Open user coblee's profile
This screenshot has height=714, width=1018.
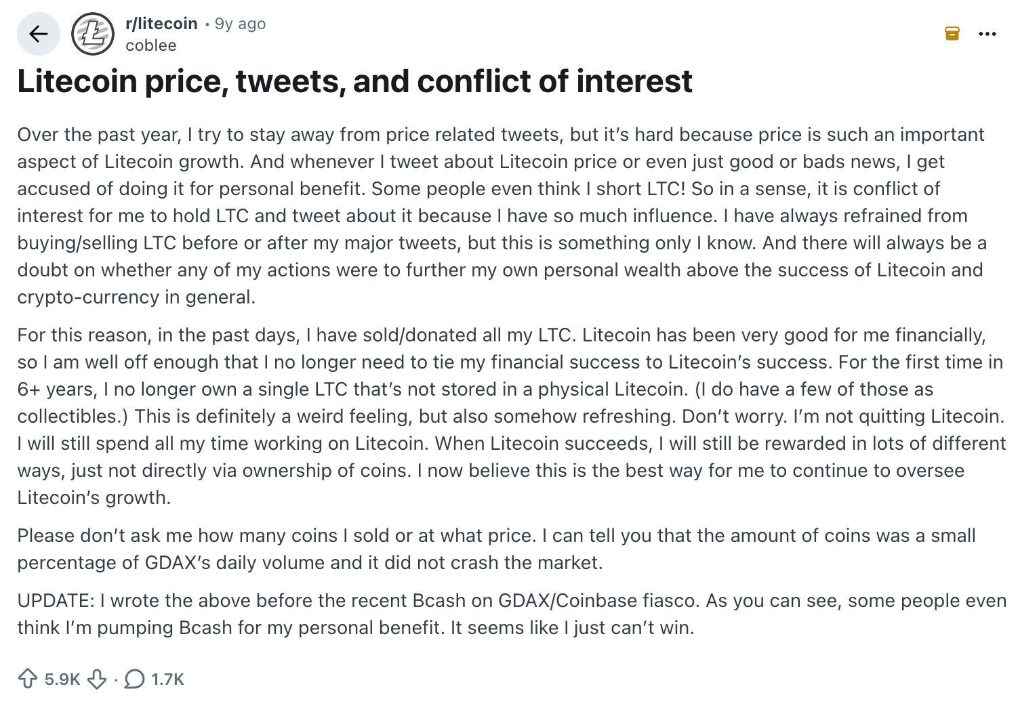(151, 45)
